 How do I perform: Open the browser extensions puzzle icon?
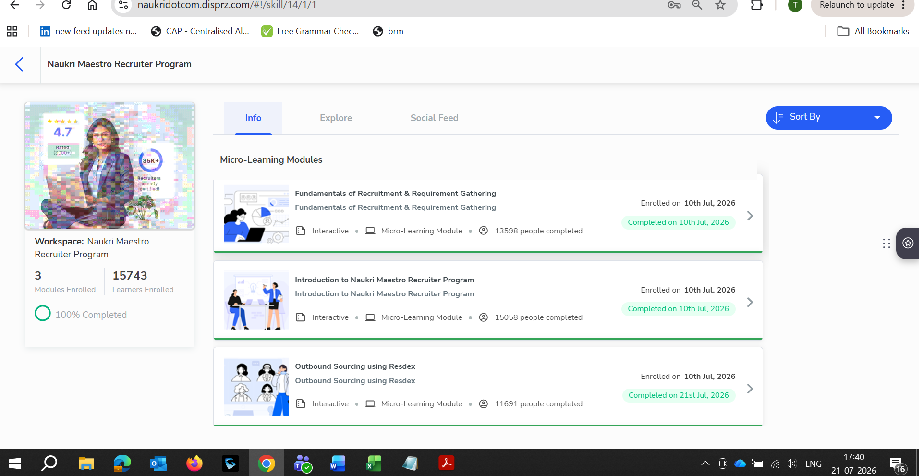756,5
